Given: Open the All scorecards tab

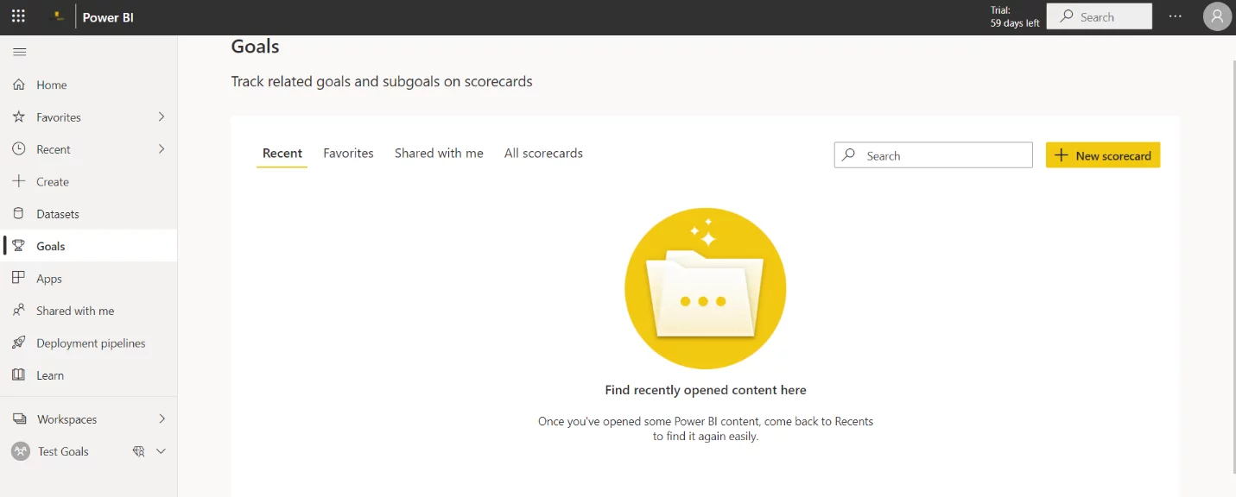Looking at the screenshot, I should (543, 153).
